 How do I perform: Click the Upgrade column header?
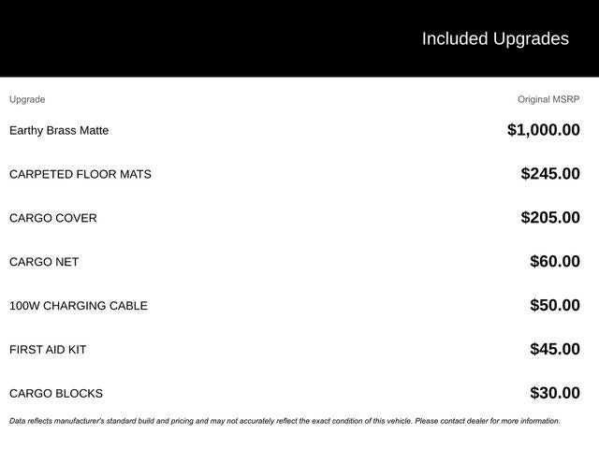[27, 99]
